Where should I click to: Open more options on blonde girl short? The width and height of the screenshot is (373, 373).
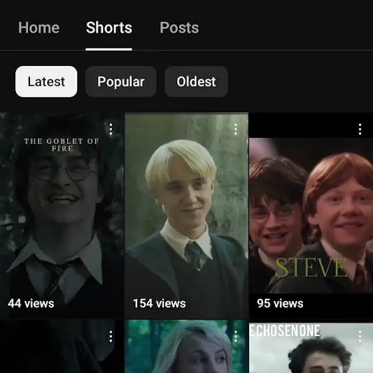point(236,336)
